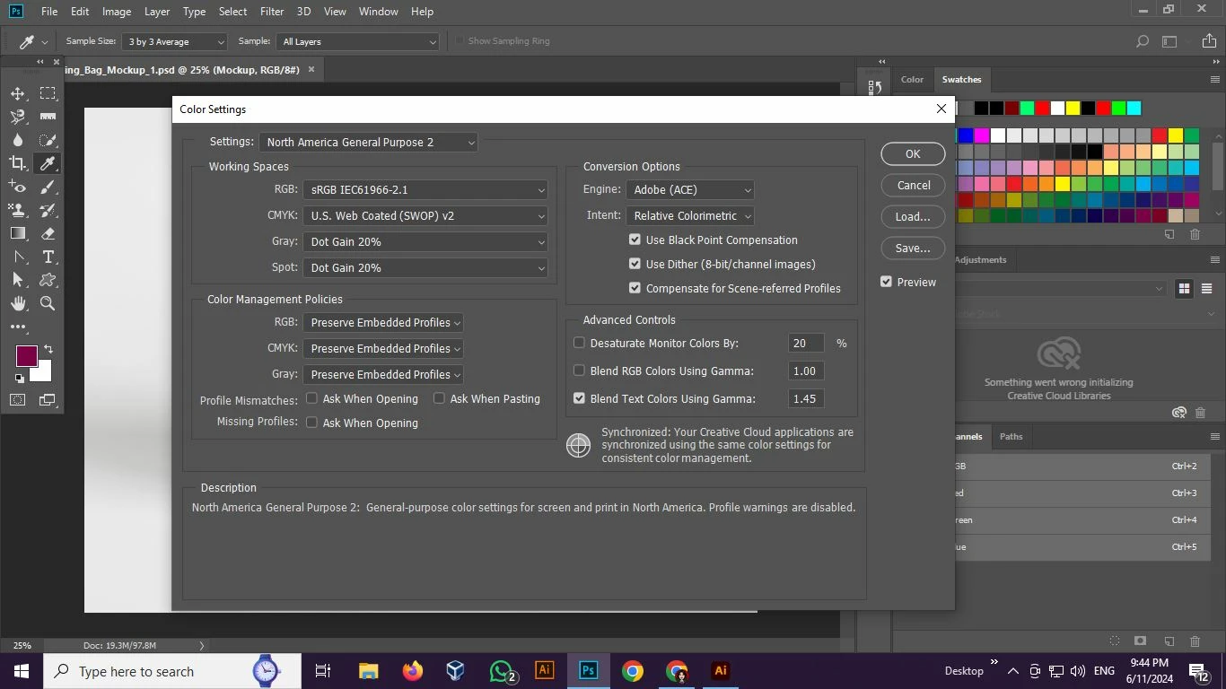1226x689 pixels.
Task: Select the Gradient tool
Action: tap(18, 233)
